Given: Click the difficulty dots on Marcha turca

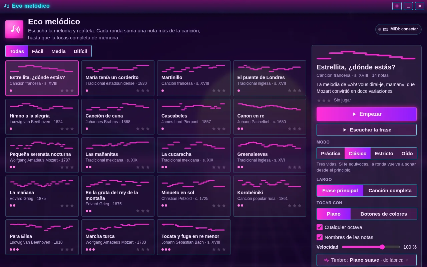Looking at the screenshot, I should pos(90,249).
